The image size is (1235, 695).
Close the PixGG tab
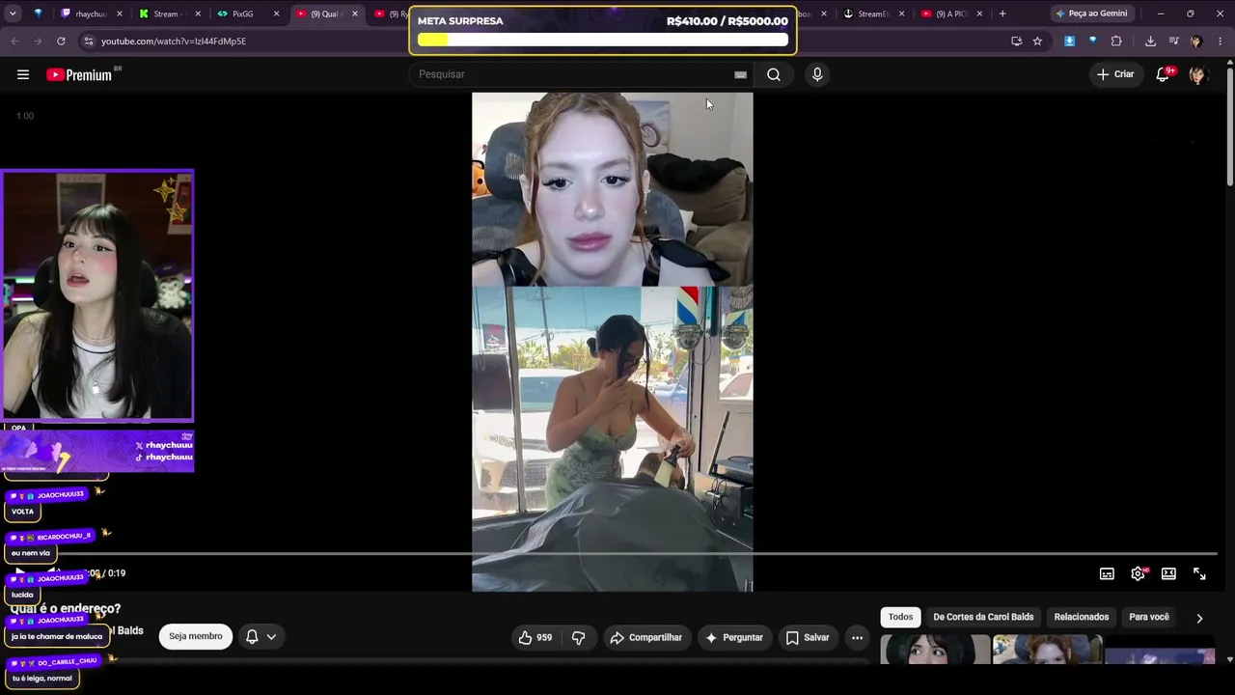[x=276, y=14]
